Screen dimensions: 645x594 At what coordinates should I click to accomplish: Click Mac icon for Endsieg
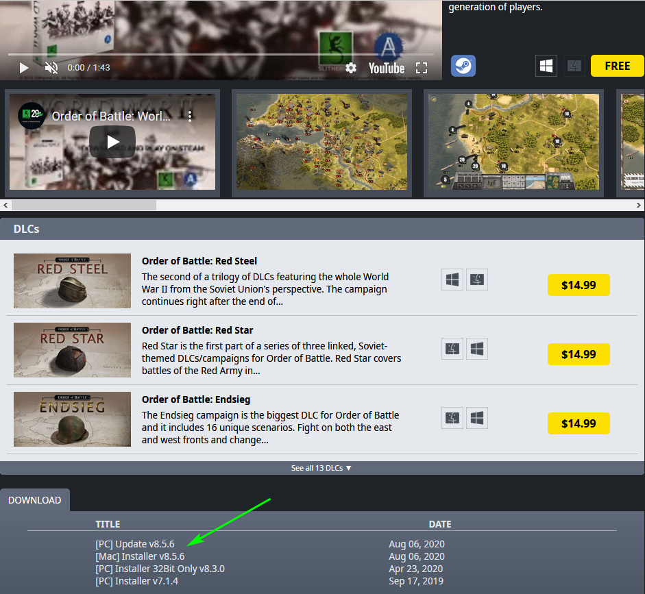pos(452,418)
